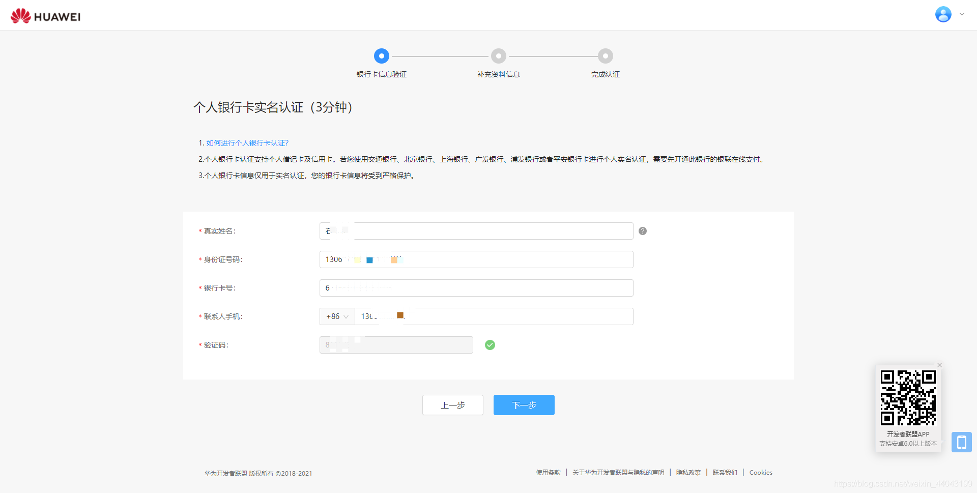Proceed with the 下一步 button
Image resolution: width=977 pixels, height=493 pixels.
(x=524, y=405)
